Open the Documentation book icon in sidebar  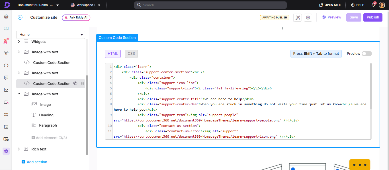click(6, 29)
